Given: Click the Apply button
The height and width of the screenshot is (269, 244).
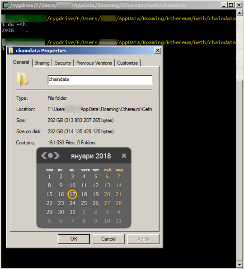Looking at the screenshot, I should click(x=143, y=239).
